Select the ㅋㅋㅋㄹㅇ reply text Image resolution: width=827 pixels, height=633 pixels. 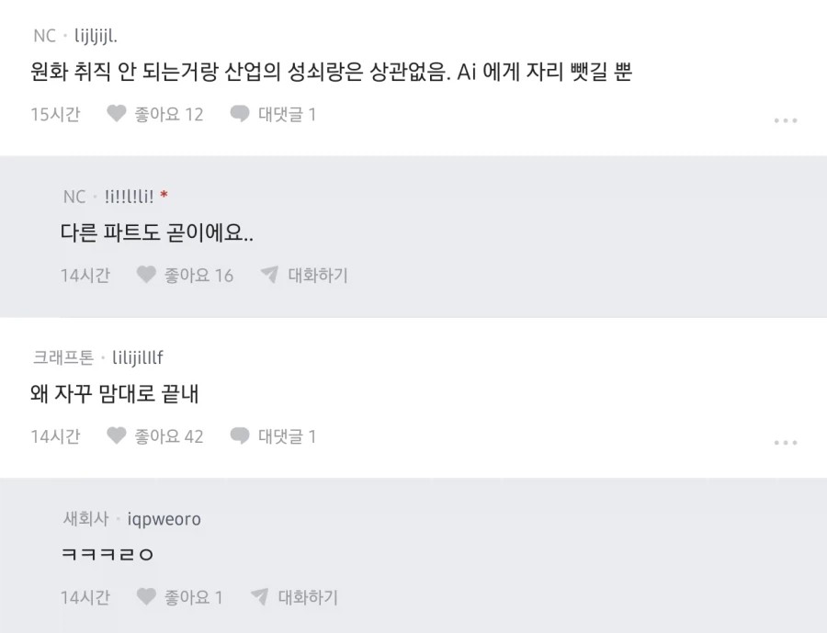[108, 554]
